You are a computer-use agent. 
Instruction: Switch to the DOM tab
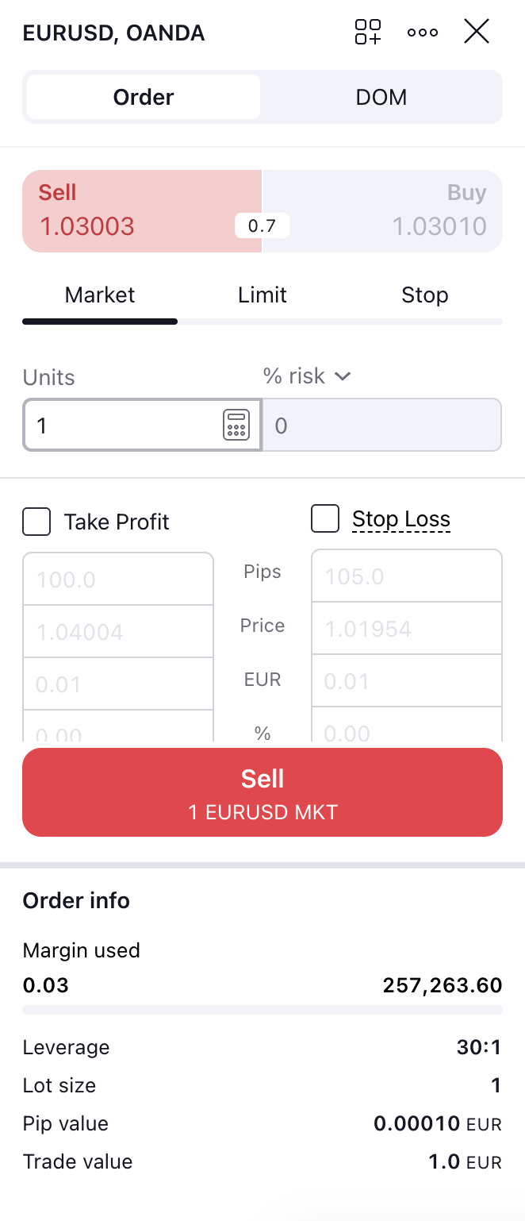tap(381, 98)
